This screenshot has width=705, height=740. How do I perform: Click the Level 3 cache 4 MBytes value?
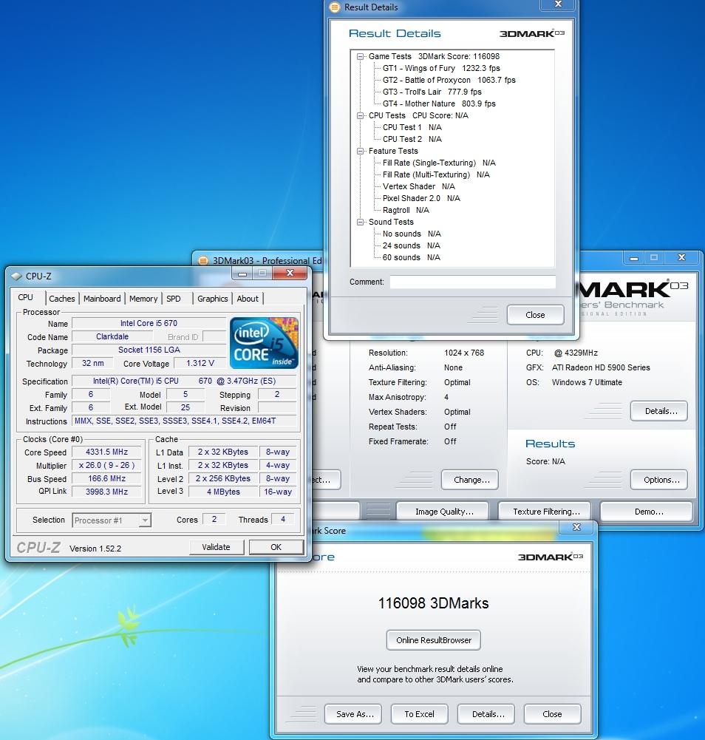point(223,492)
